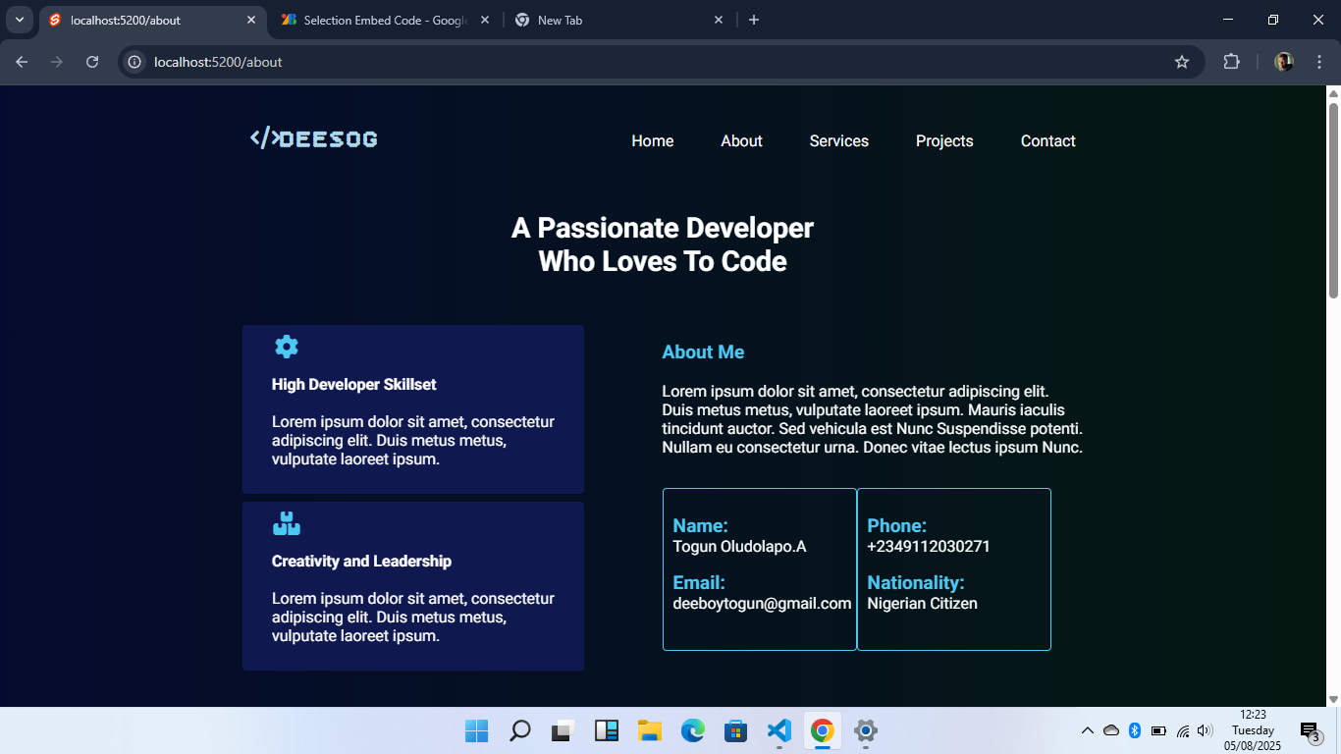This screenshot has height=754, width=1341.
Task: Bookmark this page with the star icon
Action: tap(1182, 62)
